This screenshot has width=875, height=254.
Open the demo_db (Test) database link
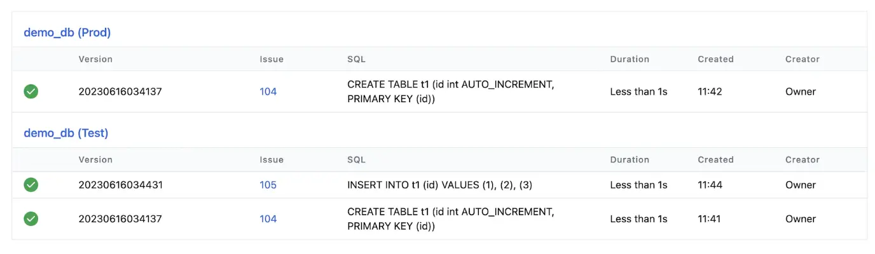click(x=66, y=133)
